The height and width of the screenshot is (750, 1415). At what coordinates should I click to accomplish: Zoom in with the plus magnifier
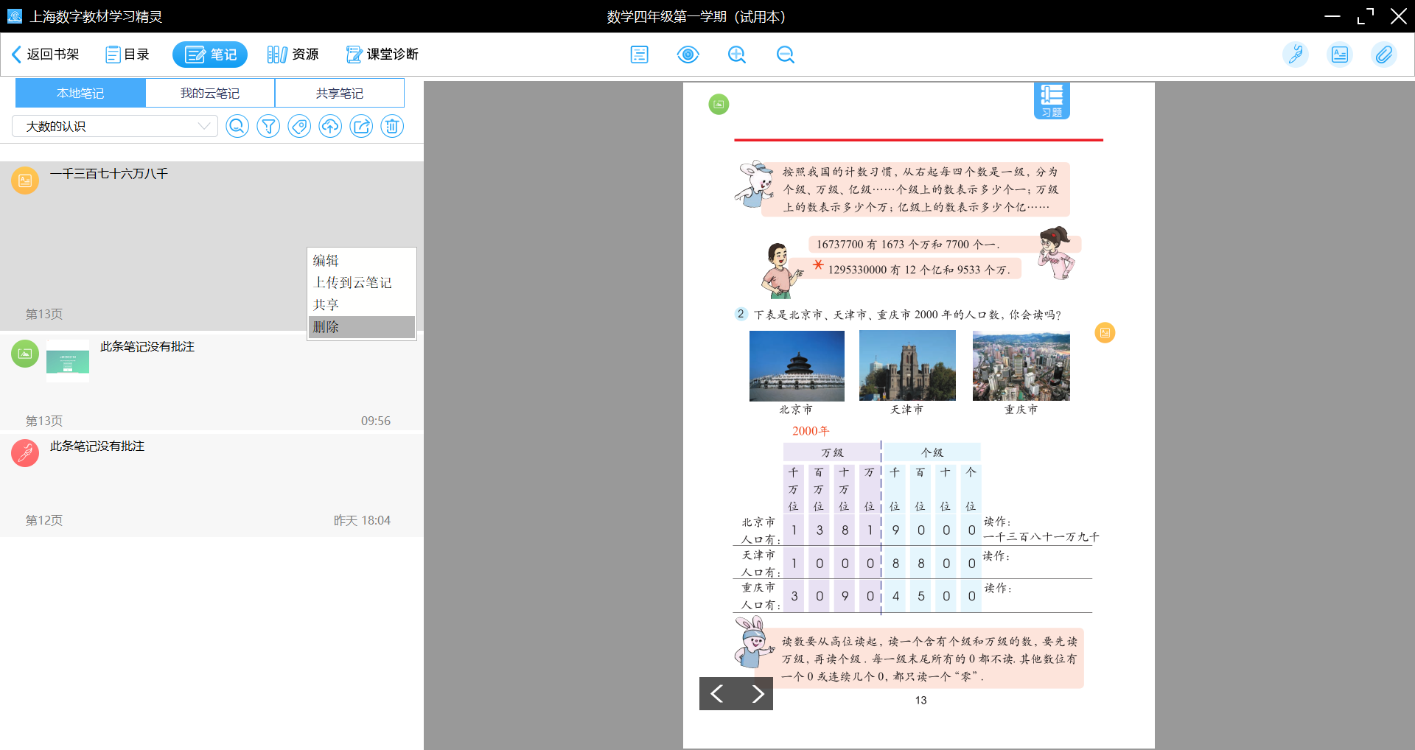tap(736, 55)
